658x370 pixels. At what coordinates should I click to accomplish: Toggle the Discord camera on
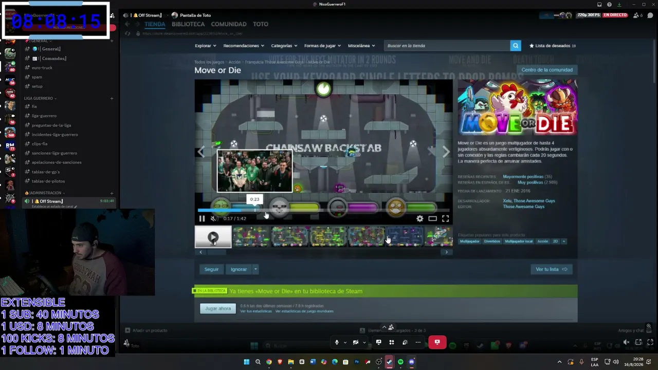356,342
